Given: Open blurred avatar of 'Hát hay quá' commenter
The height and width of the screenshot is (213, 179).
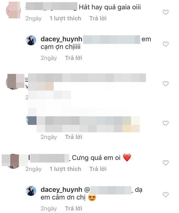Looking at the screenshot, I should [13, 10].
